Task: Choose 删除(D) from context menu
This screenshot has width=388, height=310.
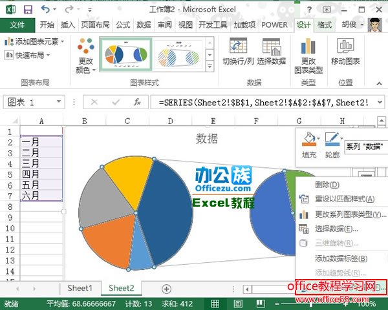Action: tap(342, 185)
